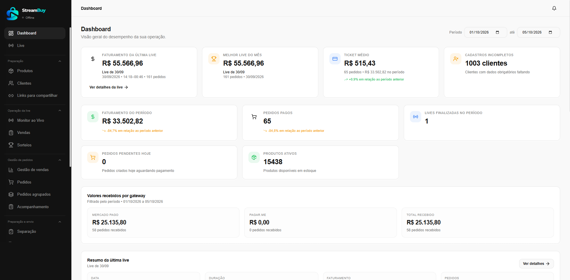Open calendar picker for end date 05/10/2026
This screenshot has height=280, width=570.
click(x=550, y=32)
